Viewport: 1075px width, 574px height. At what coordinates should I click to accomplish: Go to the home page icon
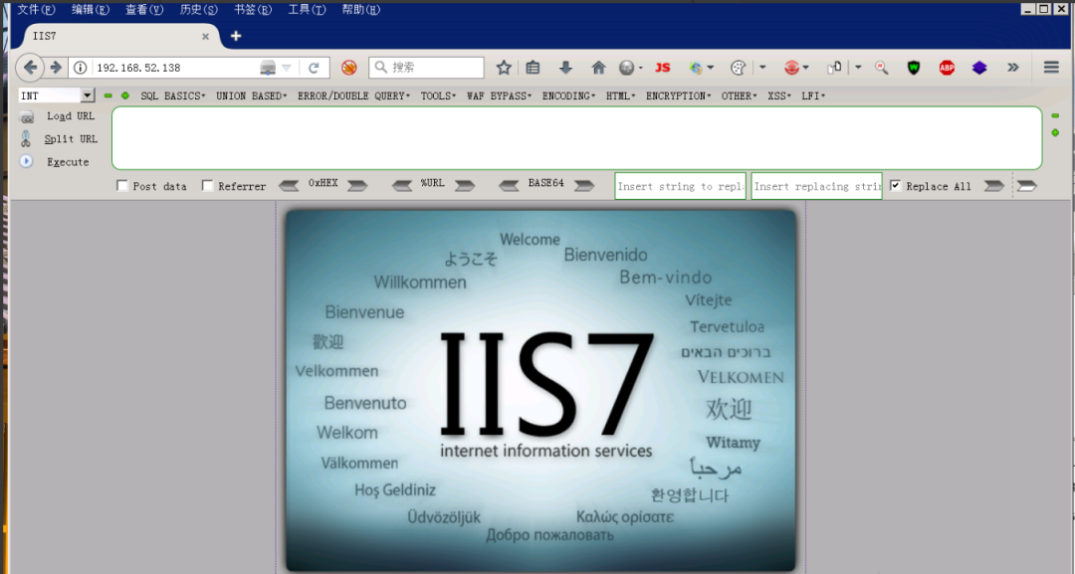coord(598,68)
